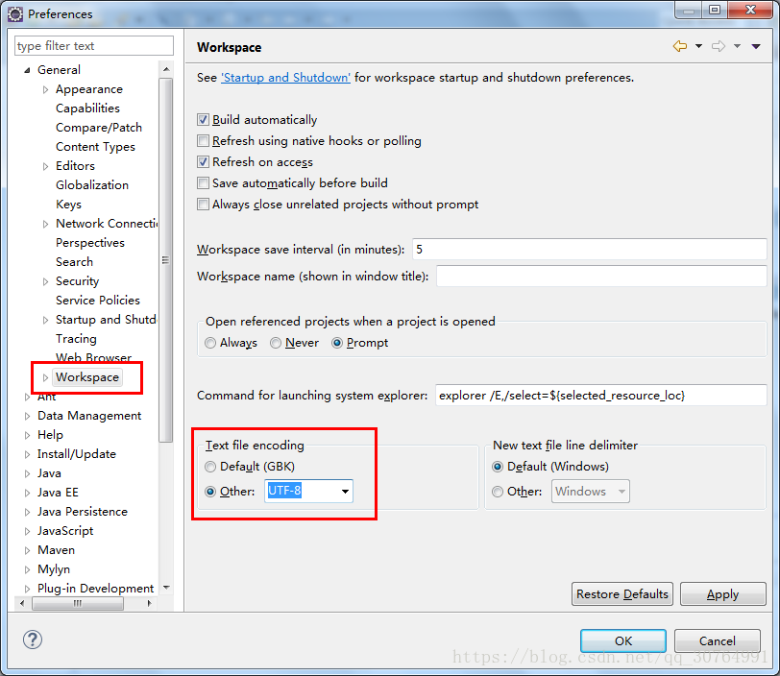
Task: Expand the Editors tree node
Action: [45, 166]
